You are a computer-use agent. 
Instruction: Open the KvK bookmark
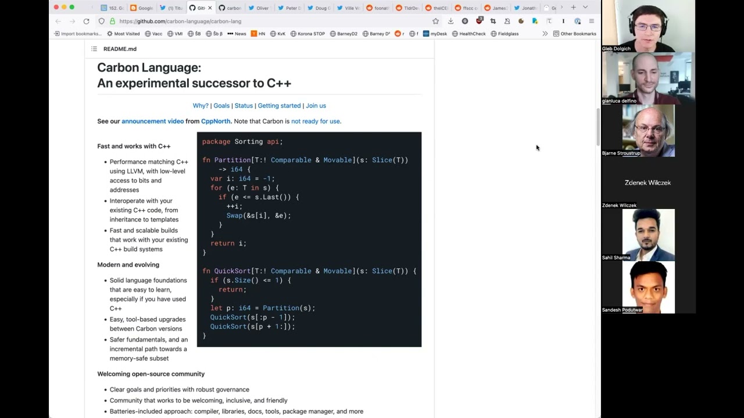tap(278, 34)
